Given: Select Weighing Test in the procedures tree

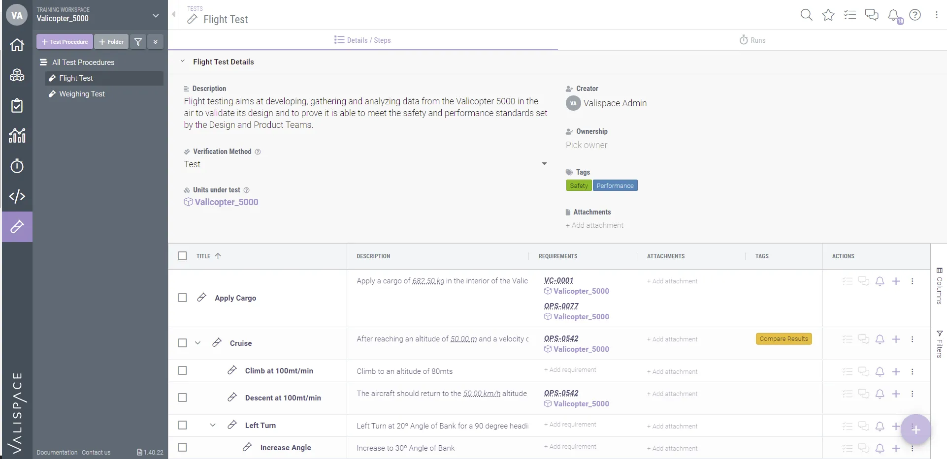Looking at the screenshot, I should click(x=82, y=94).
